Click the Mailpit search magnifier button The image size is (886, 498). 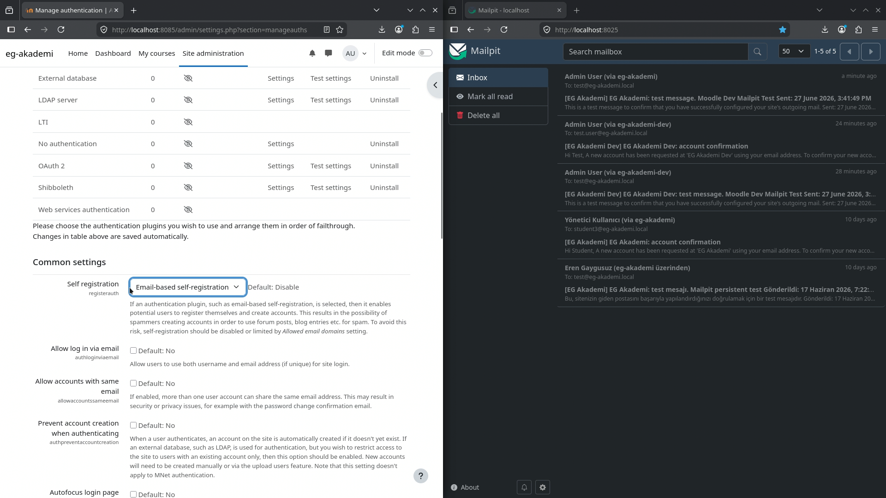tap(757, 52)
